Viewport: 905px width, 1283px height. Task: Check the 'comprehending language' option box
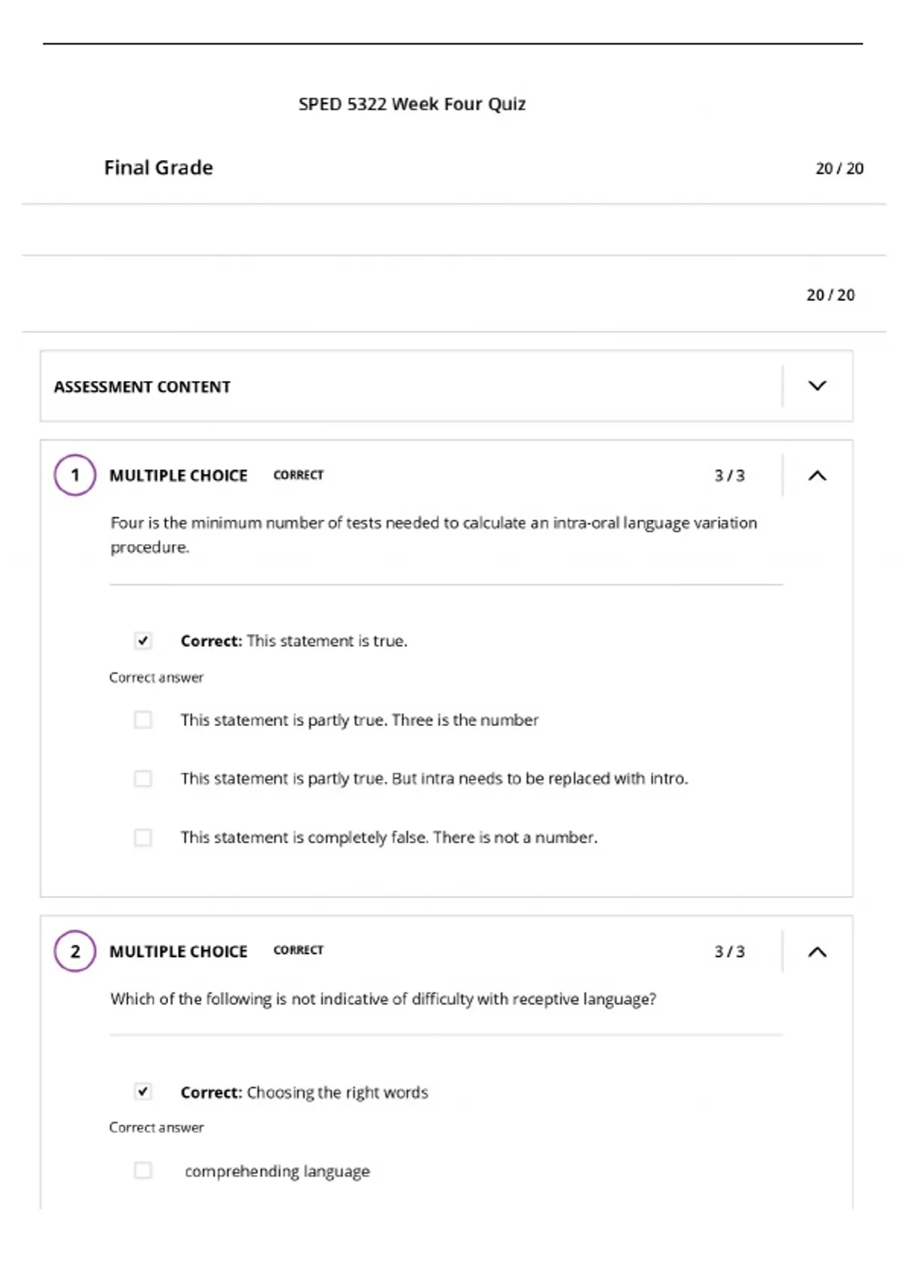click(143, 1171)
